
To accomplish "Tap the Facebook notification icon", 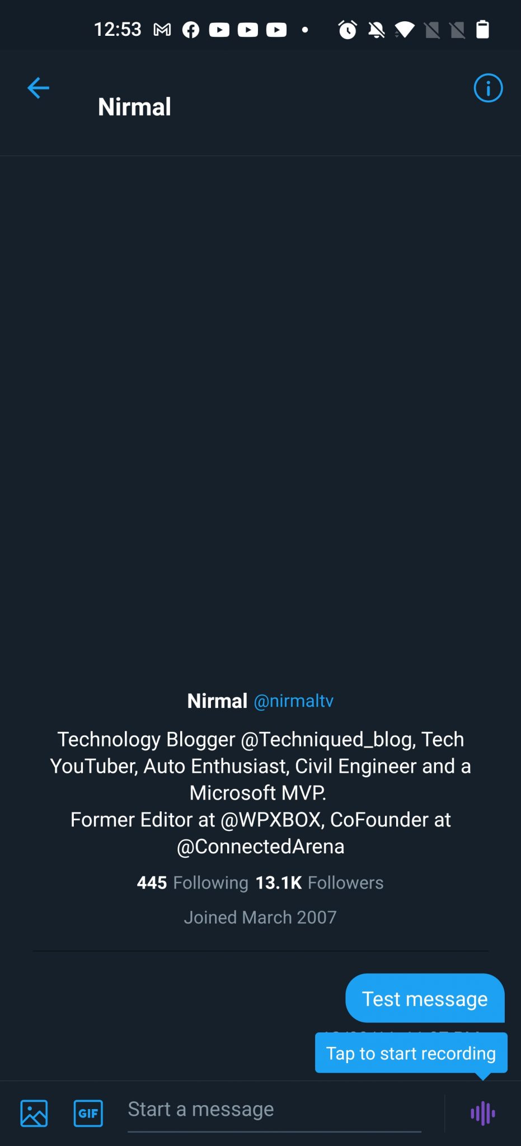I will (x=191, y=30).
